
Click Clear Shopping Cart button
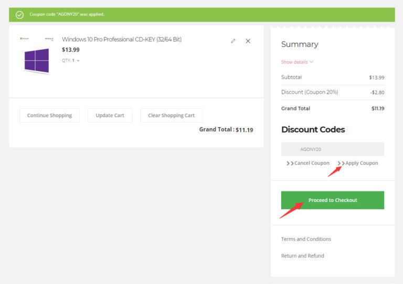point(172,116)
